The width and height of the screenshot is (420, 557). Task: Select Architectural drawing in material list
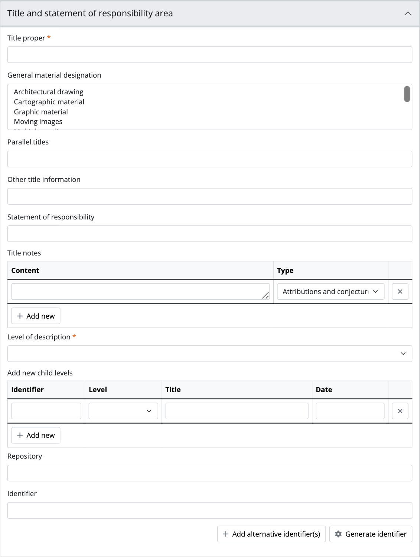pos(49,92)
